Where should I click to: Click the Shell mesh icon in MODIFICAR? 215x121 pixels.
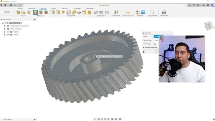[x=69, y=12]
